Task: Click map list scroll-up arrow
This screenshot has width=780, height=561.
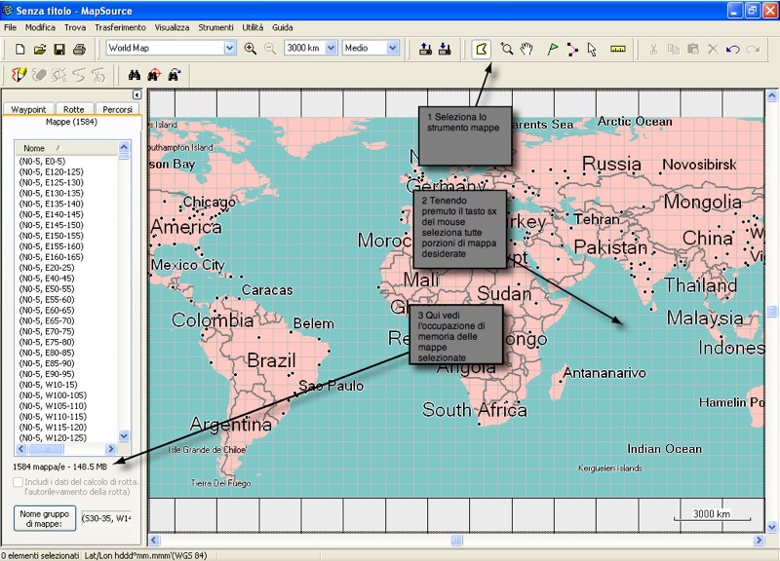Action: click(124, 147)
